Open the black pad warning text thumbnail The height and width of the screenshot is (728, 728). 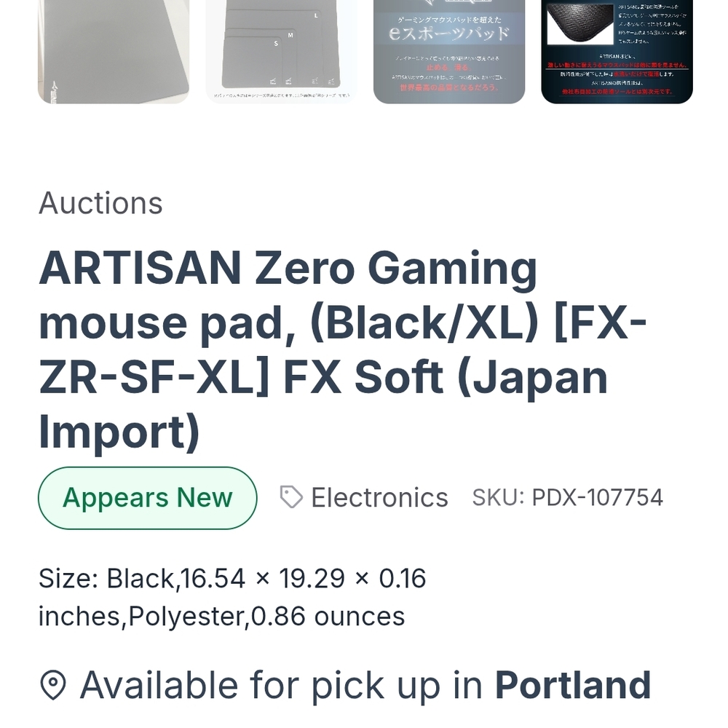coord(614,51)
